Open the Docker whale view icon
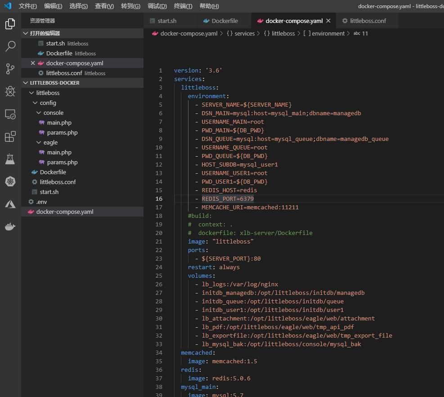The image size is (444, 397). click(x=10, y=226)
